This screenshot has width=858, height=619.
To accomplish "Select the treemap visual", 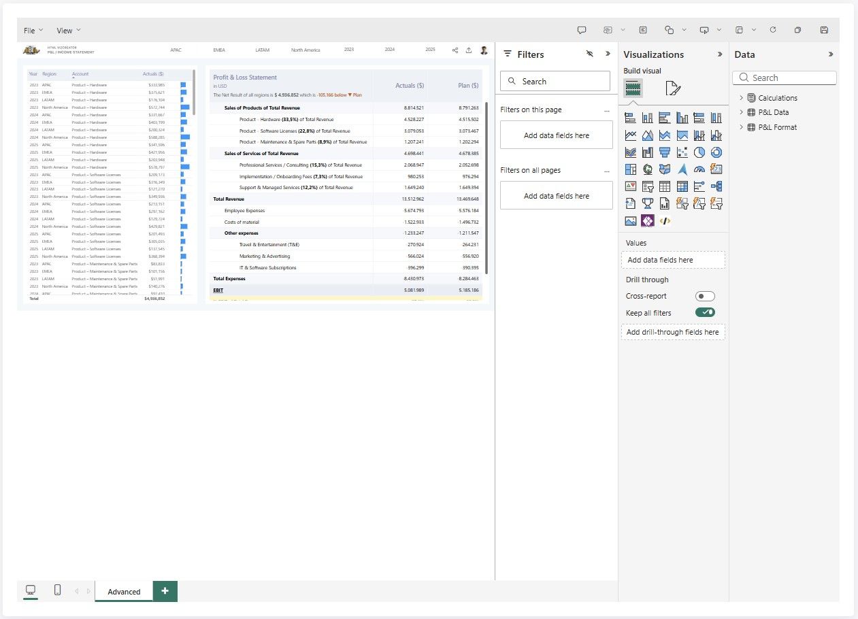I will click(x=630, y=169).
